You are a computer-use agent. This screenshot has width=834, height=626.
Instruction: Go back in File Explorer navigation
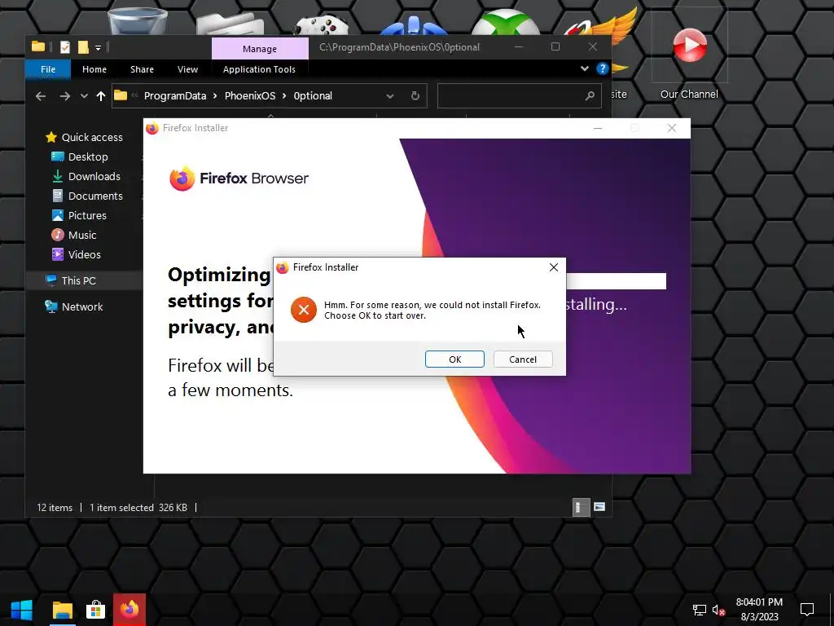coord(41,96)
